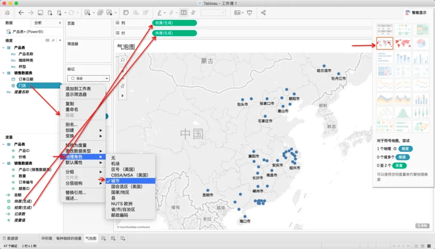Choose 无 in the geographic role submenu
Image resolution: width=435 pixels, height=249 pixels.
pyautogui.click(x=113, y=158)
